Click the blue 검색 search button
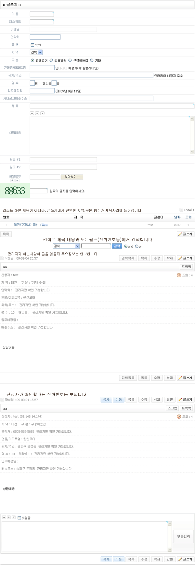Viewport: 195px width, 566px height. click(117, 246)
